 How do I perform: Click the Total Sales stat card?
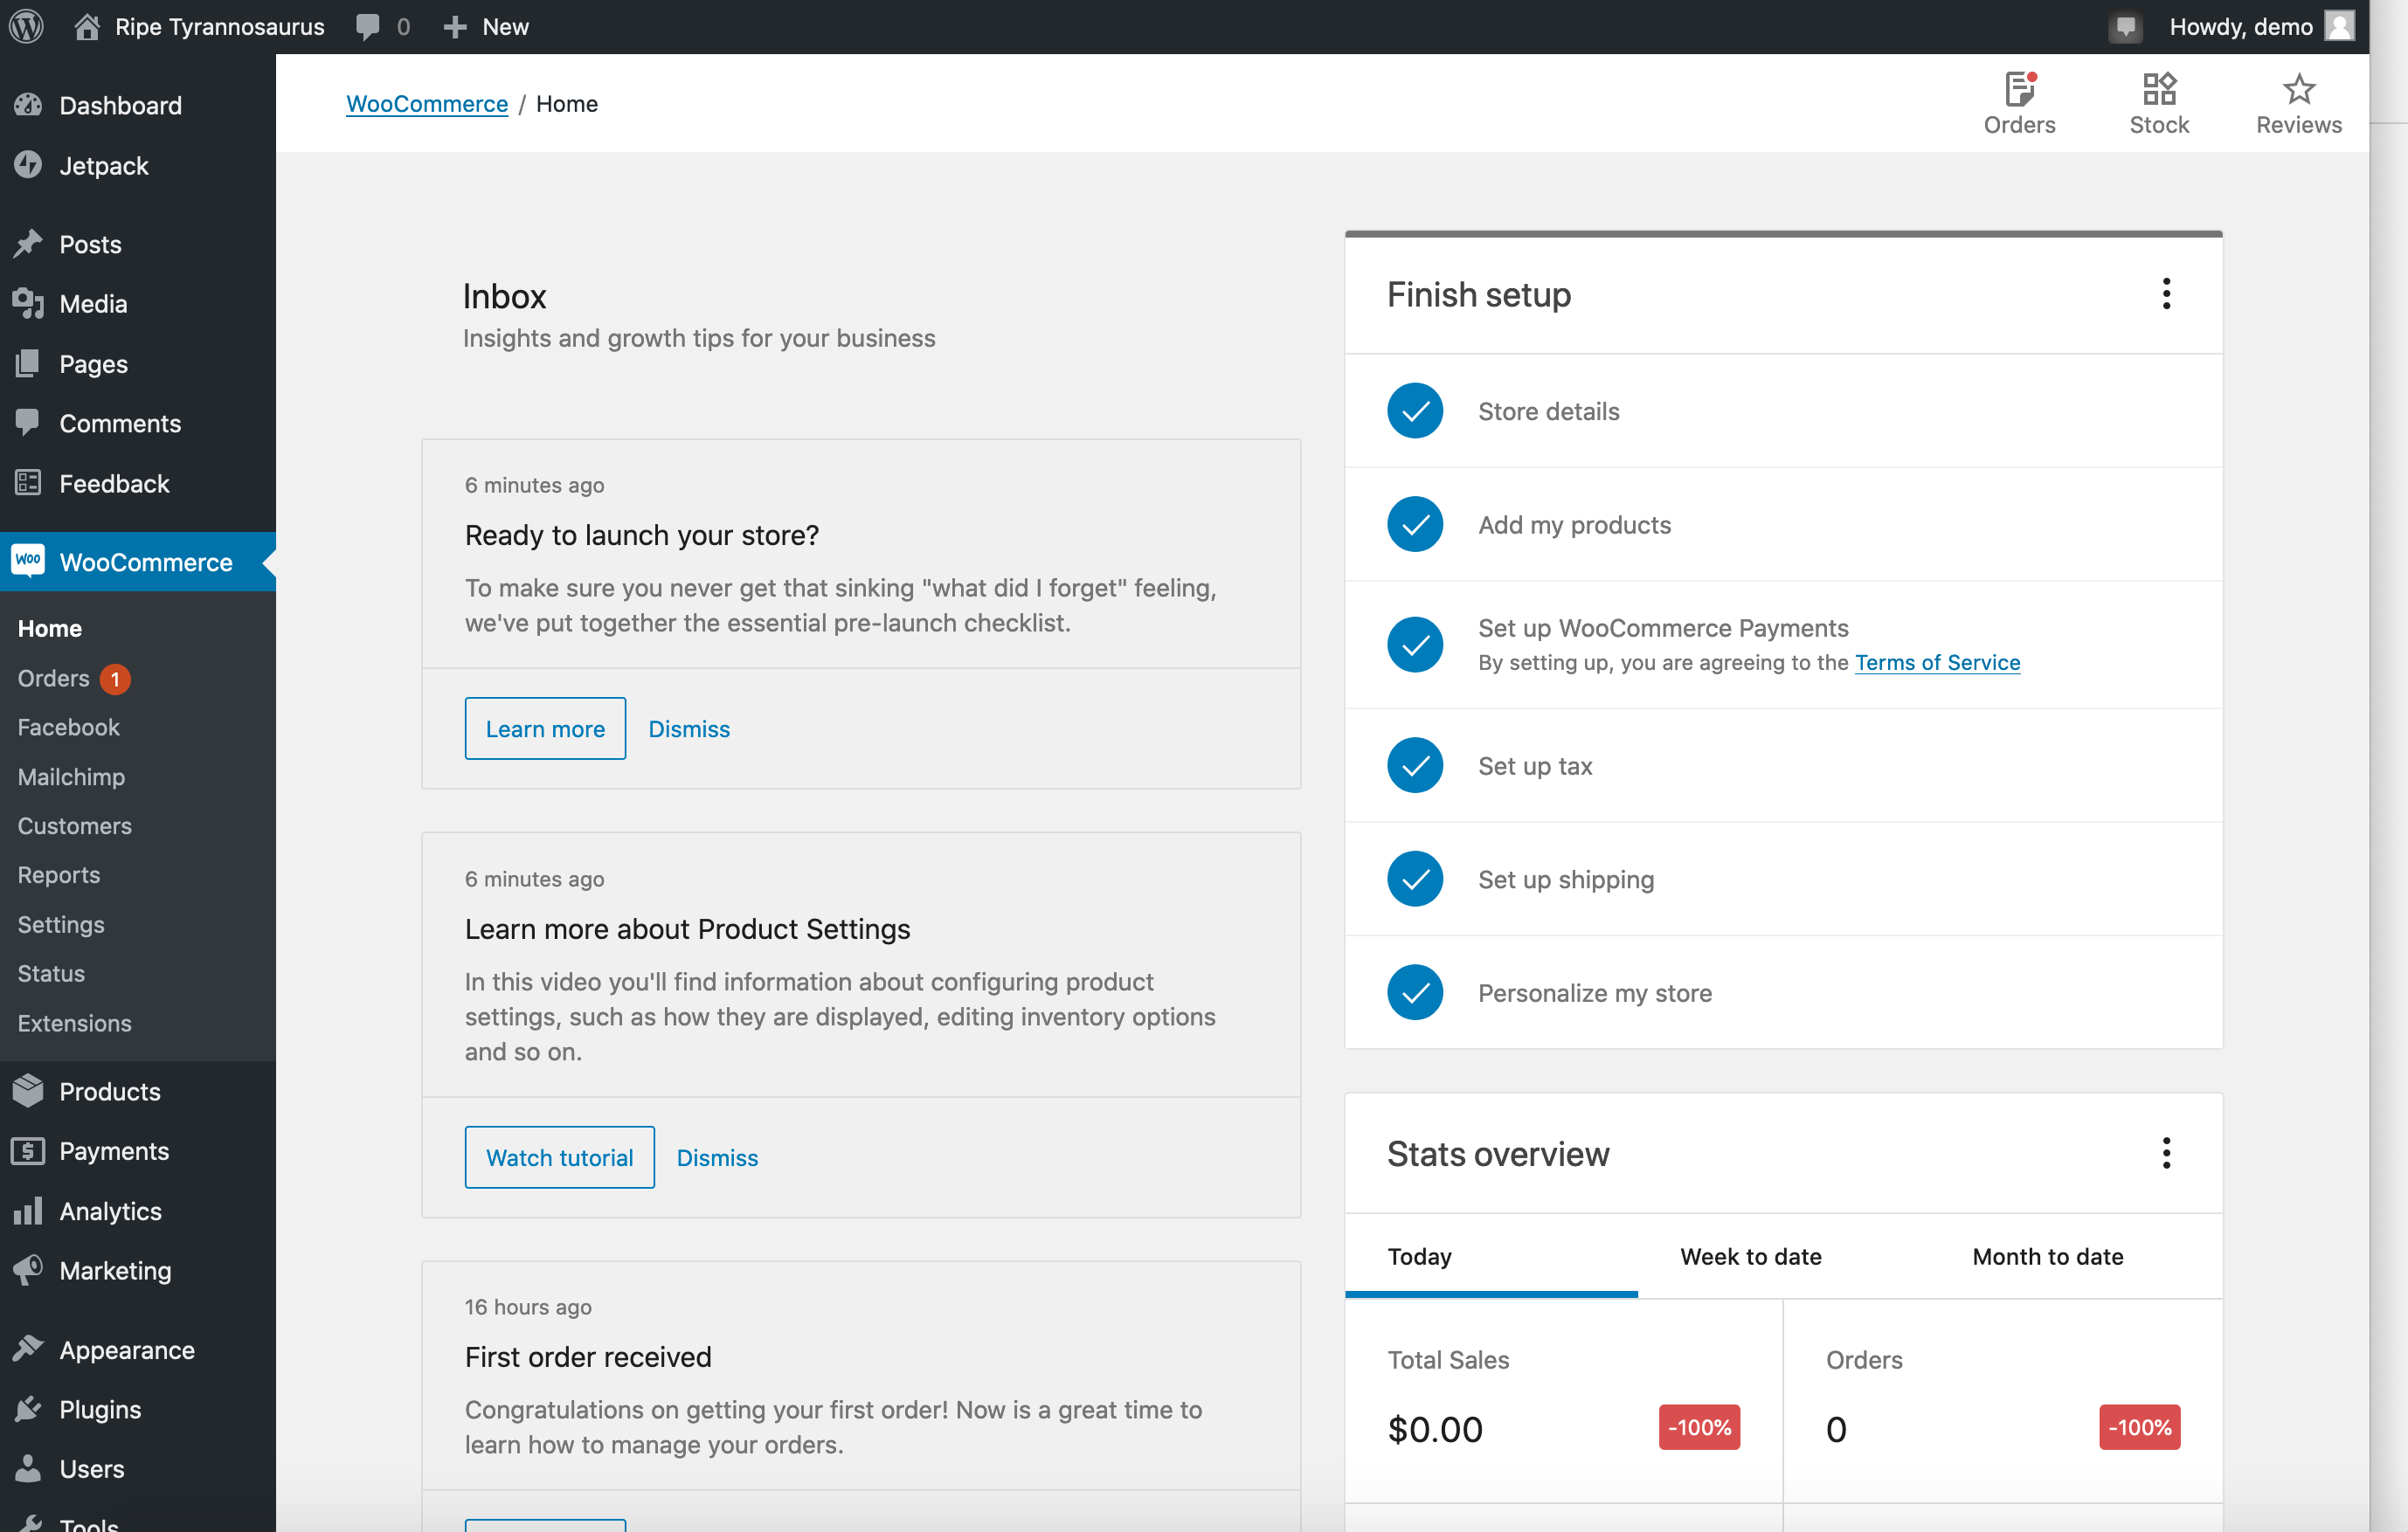(1563, 1401)
